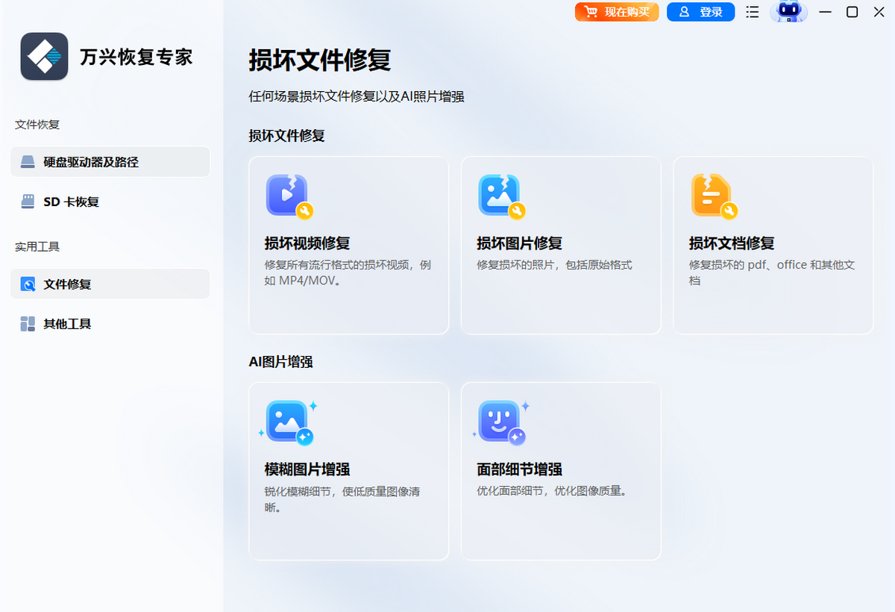Open 其他工具 in the sidebar

(67, 324)
